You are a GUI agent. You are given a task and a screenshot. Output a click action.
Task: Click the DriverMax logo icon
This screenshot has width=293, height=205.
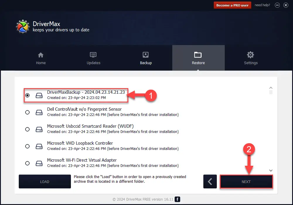point(23,27)
